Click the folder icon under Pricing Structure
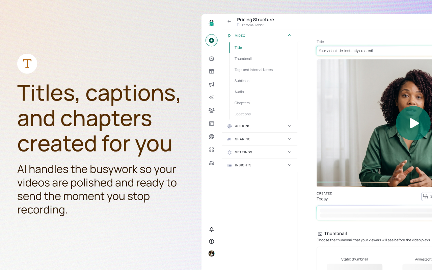This screenshot has height=270, width=432. [x=239, y=25]
